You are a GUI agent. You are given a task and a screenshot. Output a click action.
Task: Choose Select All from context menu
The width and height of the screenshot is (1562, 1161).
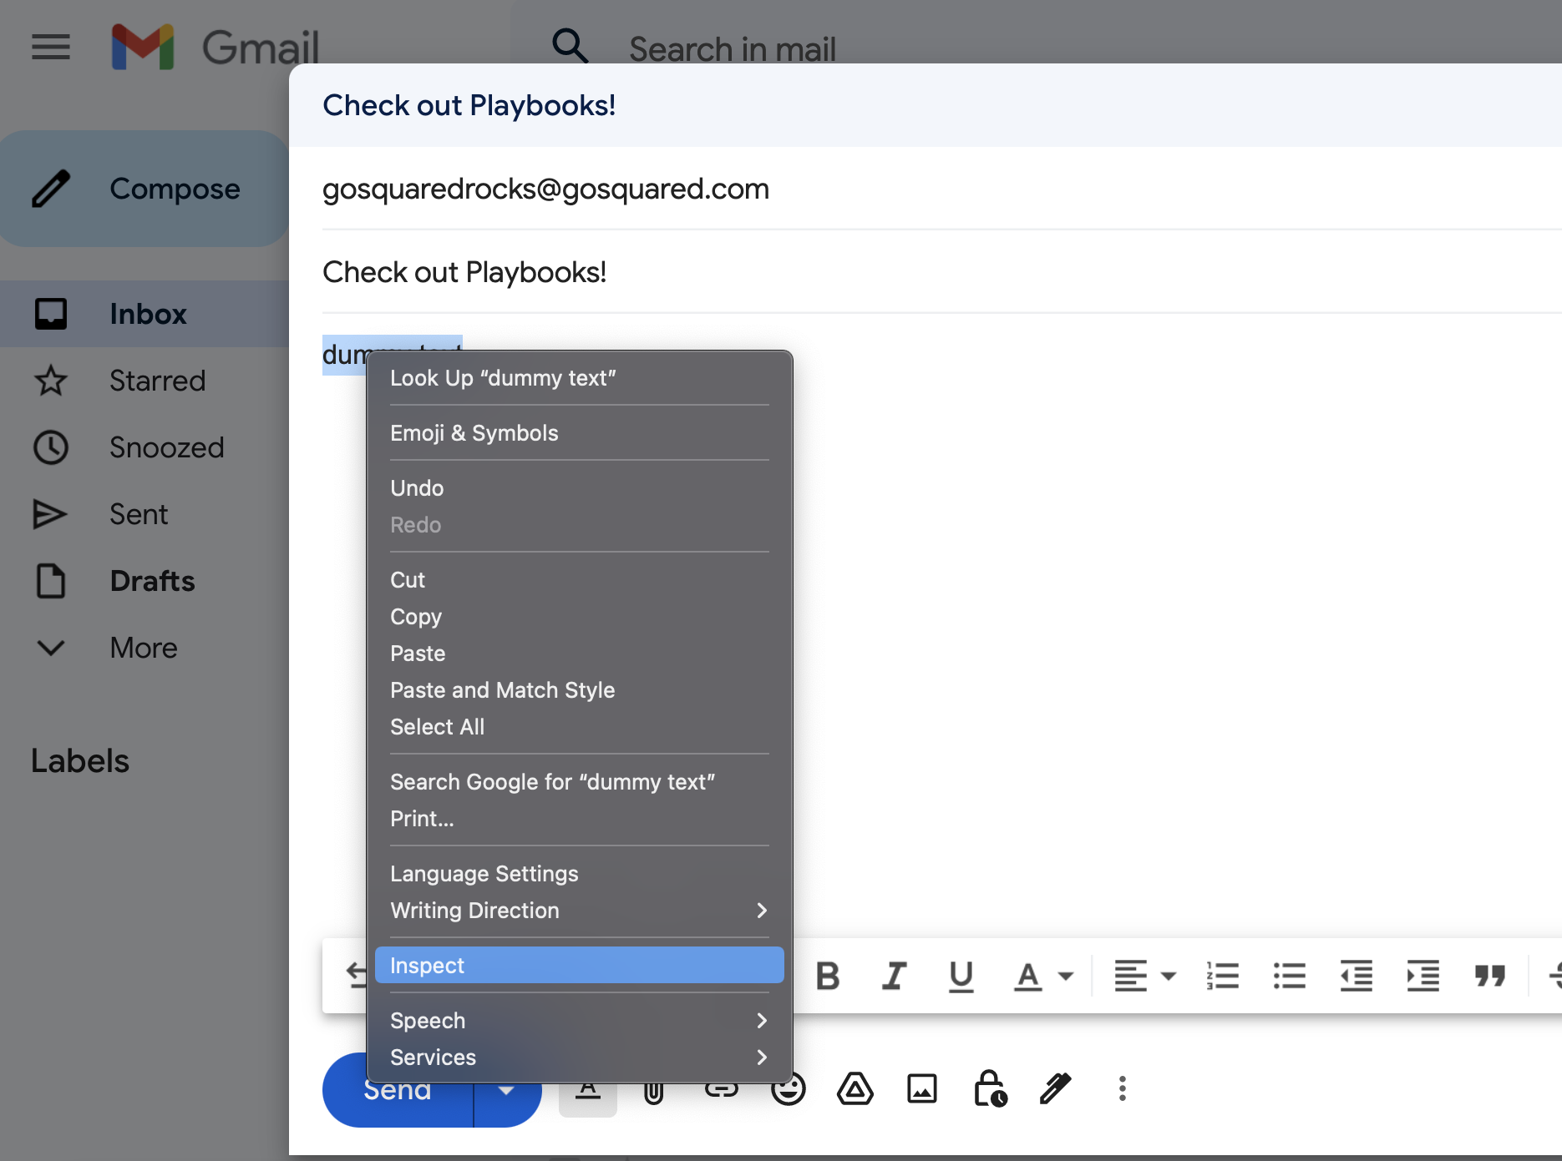tap(580, 727)
